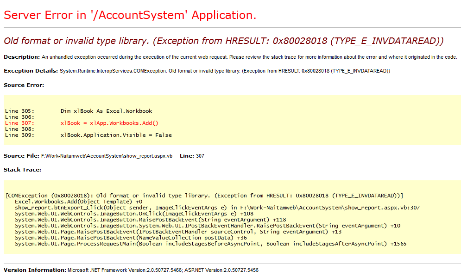
Task: Click the 'ImageButton.OnClick(ImageClickEventArgs e) +108' line
Action: 134,214
